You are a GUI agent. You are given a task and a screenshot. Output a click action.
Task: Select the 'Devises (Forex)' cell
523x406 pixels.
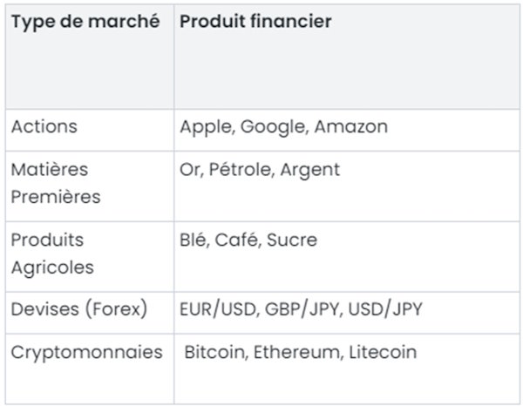[x=90, y=313]
